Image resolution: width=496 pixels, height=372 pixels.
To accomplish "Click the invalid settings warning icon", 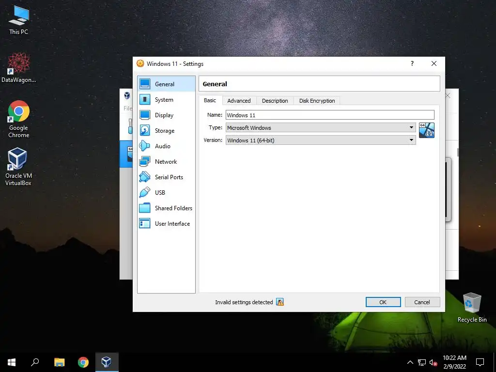I will pyautogui.click(x=280, y=302).
